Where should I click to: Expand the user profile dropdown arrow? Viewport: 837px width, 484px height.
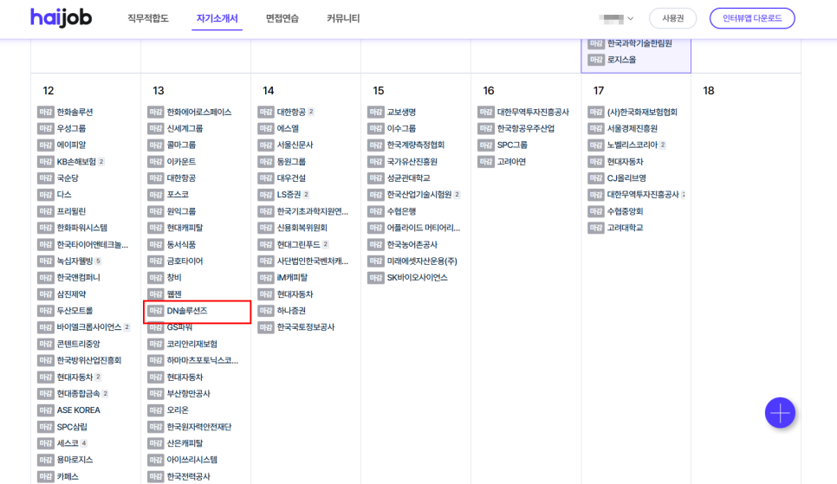(630, 19)
